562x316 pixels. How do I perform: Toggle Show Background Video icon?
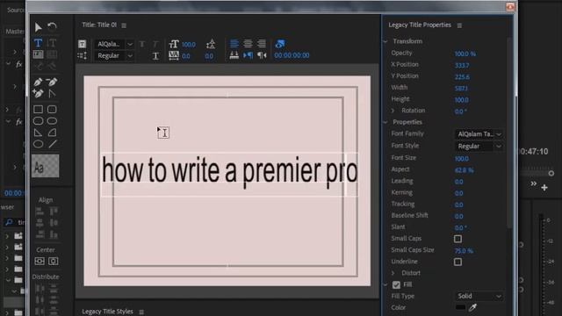coord(280,44)
